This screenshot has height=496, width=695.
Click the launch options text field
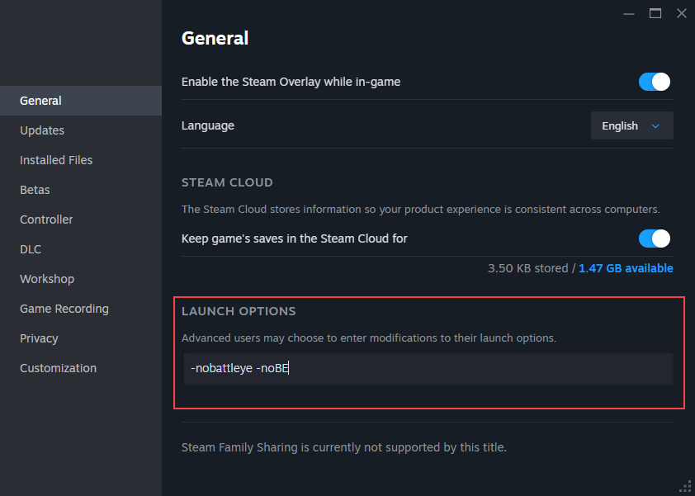427,369
